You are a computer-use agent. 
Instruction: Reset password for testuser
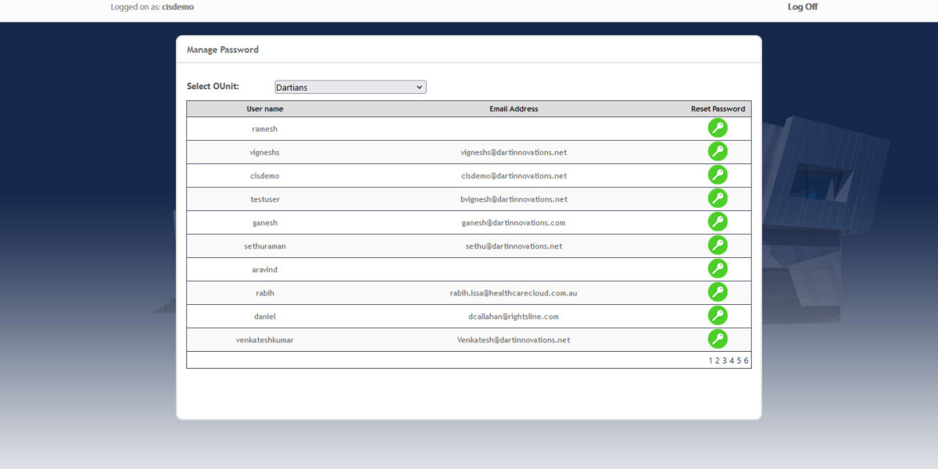click(718, 198)
